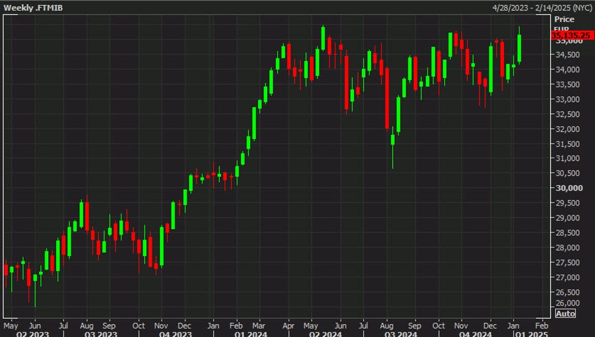The image size is (595, 337).
Task: Click the August 2024 low green candle
Action: 392,140
